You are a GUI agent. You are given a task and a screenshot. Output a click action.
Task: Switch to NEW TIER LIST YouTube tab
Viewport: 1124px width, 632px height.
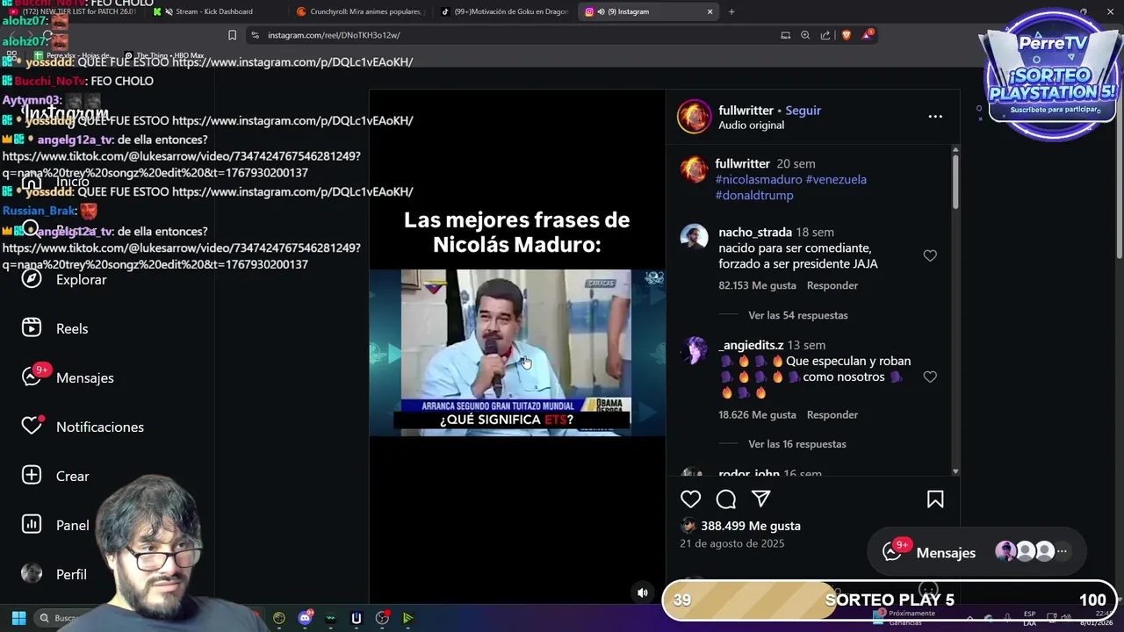pos(72,11)
